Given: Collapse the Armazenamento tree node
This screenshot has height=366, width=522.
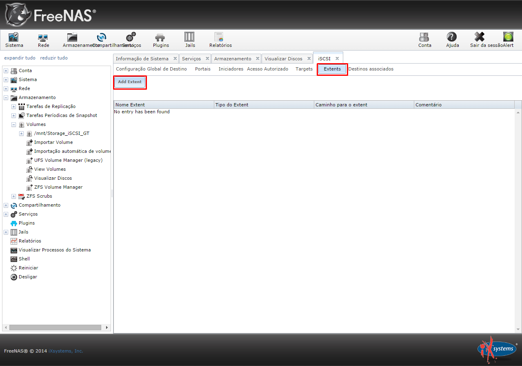Looking at the screenshot, I should 6,98.
